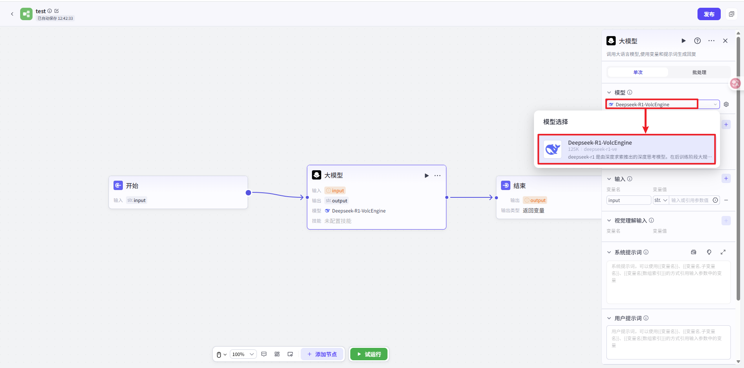Open the str. type dropdown
The width and height of the screenshot is (744, 368).
[661, 200]
